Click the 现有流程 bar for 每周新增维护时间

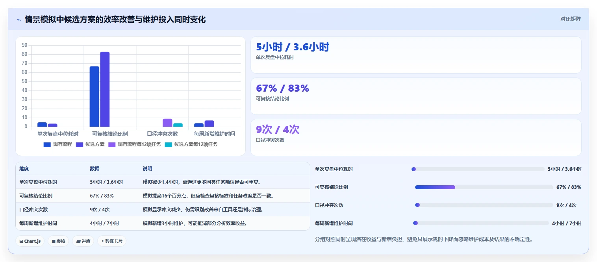(199, 125)
